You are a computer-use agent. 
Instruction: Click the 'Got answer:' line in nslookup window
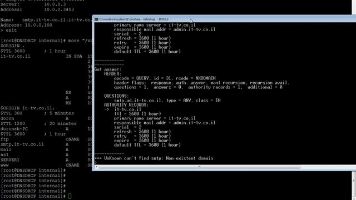point(108,69)
